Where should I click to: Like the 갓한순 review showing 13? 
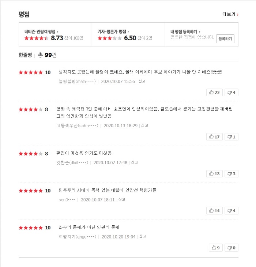click(214, 174)
